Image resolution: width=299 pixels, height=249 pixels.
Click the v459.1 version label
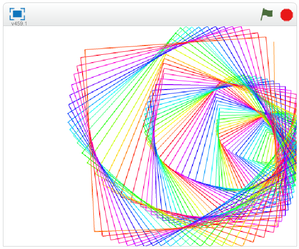pyautogui.click(x=19, y=23)
